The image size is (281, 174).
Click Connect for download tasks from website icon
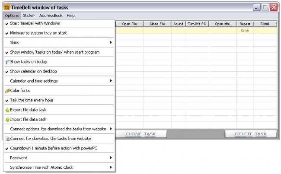[x=7, y=139]
